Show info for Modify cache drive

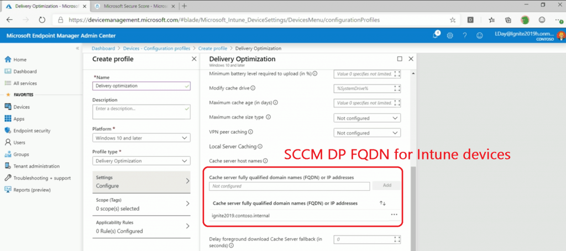253,88
